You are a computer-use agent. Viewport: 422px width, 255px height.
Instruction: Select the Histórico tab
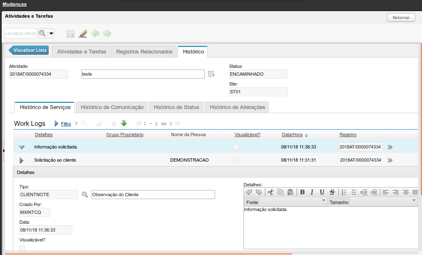193,51
